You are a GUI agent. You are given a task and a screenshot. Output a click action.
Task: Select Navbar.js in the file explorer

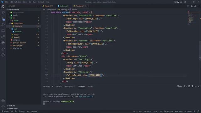pyautogui.click(x=24, y=26)
